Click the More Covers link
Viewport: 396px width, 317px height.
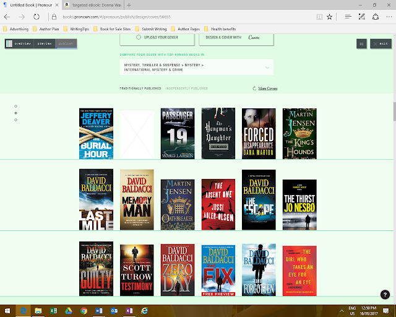point(268,89)
